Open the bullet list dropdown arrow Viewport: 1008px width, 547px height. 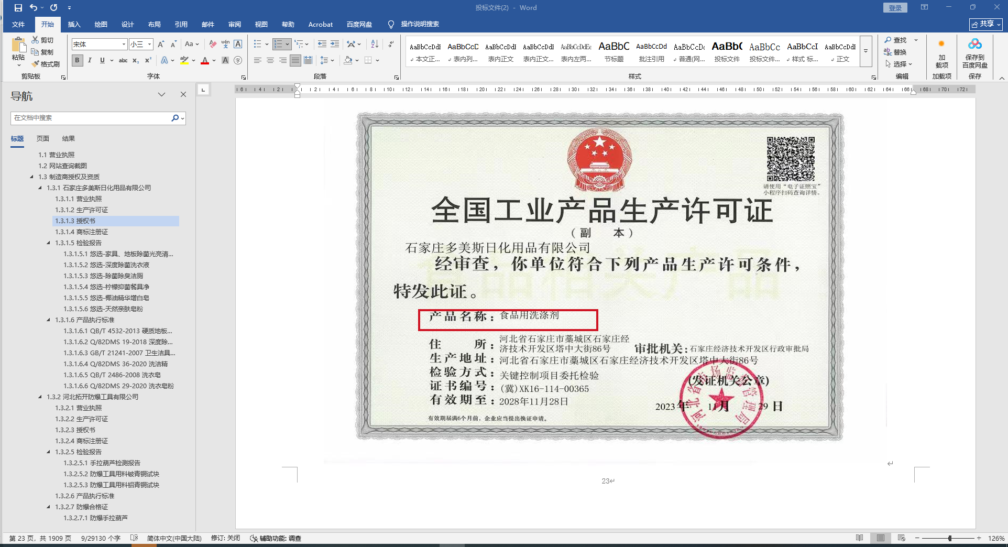(267, 45)
